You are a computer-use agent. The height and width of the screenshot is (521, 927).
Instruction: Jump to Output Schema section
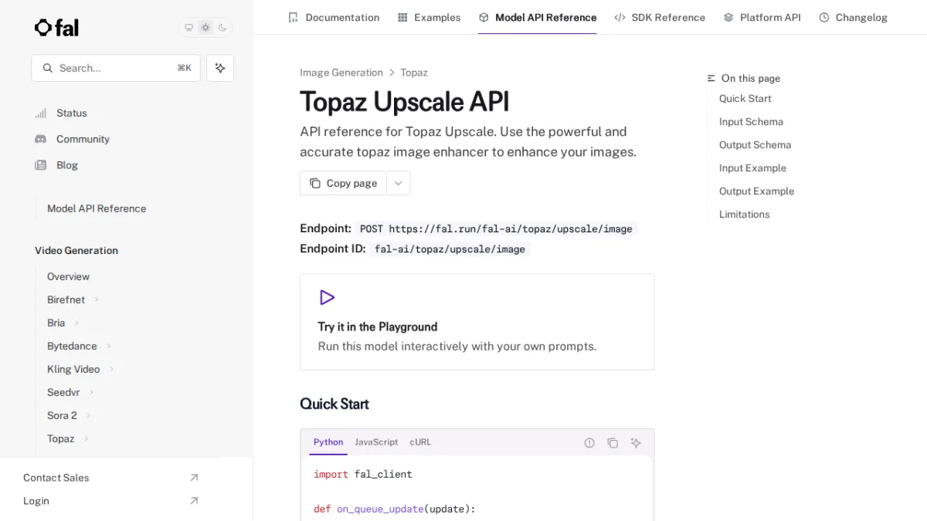(755, 145)
